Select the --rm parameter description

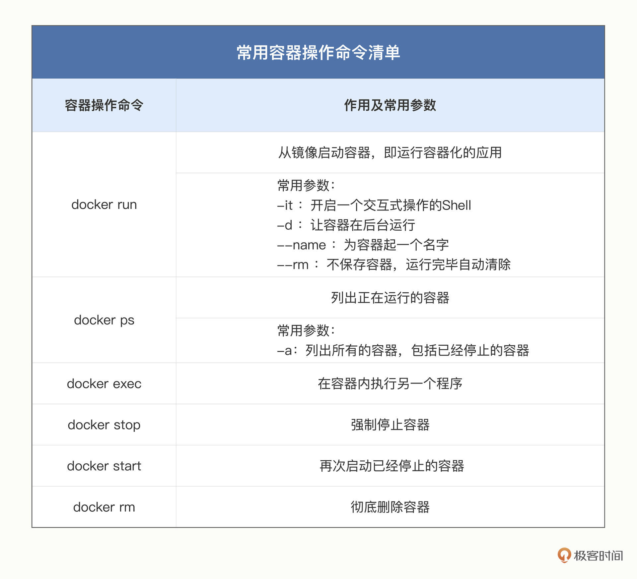point(393,264)
